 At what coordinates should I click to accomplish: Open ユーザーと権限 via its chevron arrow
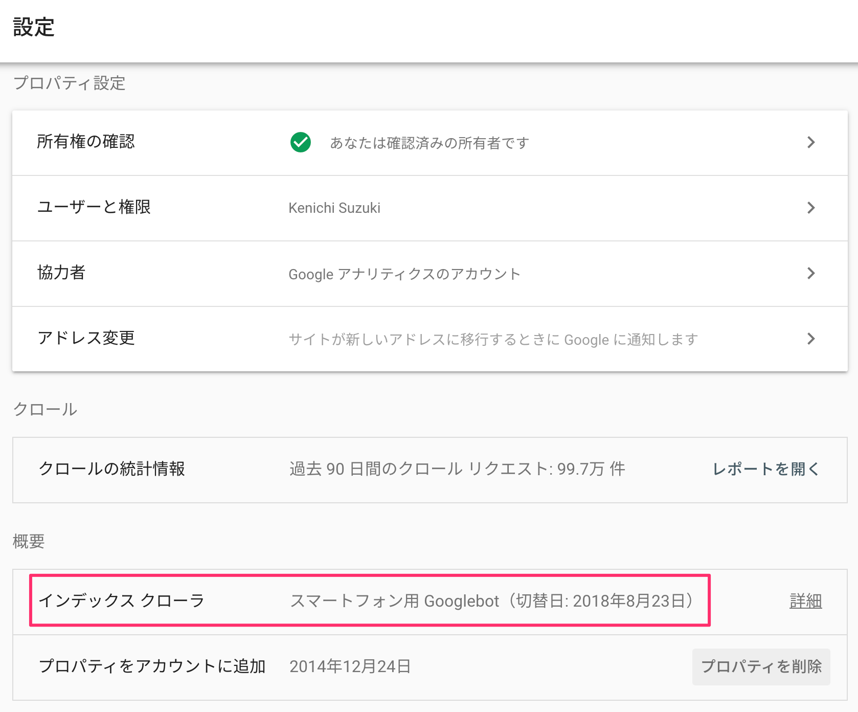click(811, 208)
